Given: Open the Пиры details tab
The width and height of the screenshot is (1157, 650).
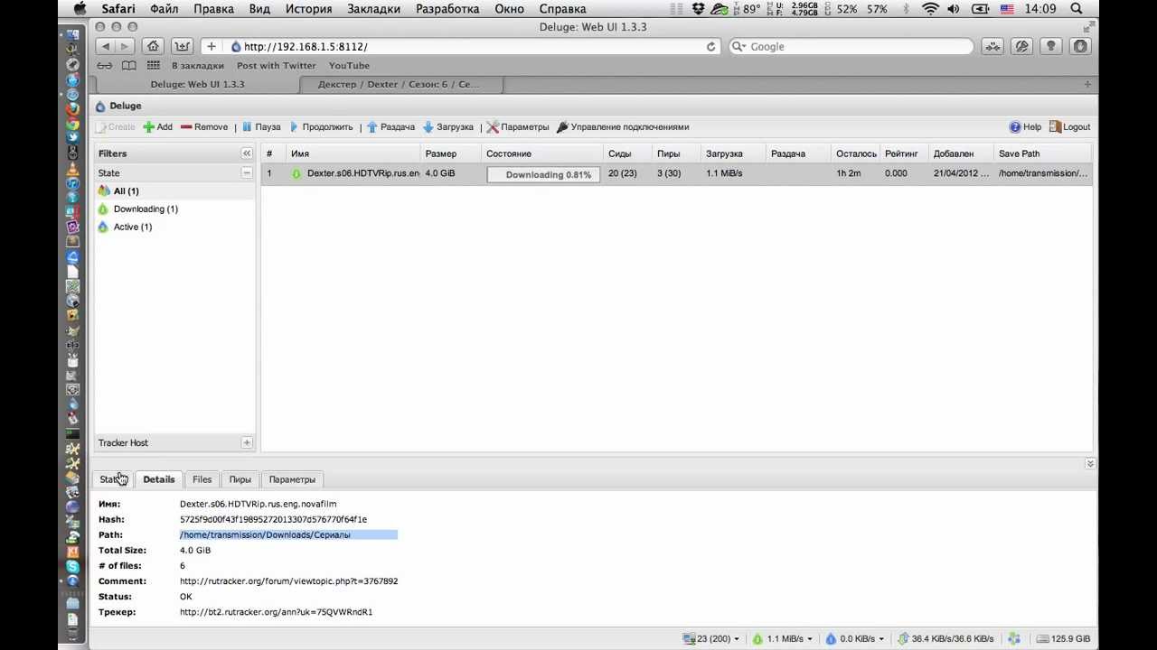Looking at the screenshot, I should click(x=240, y=479).
